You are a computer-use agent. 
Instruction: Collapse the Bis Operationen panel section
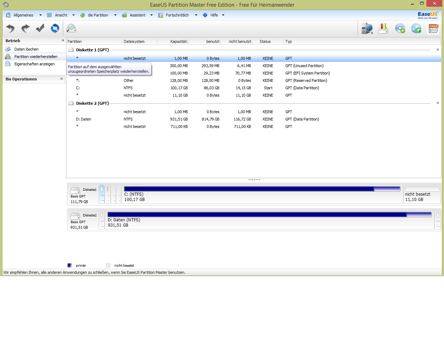click(x=61, y=79)
